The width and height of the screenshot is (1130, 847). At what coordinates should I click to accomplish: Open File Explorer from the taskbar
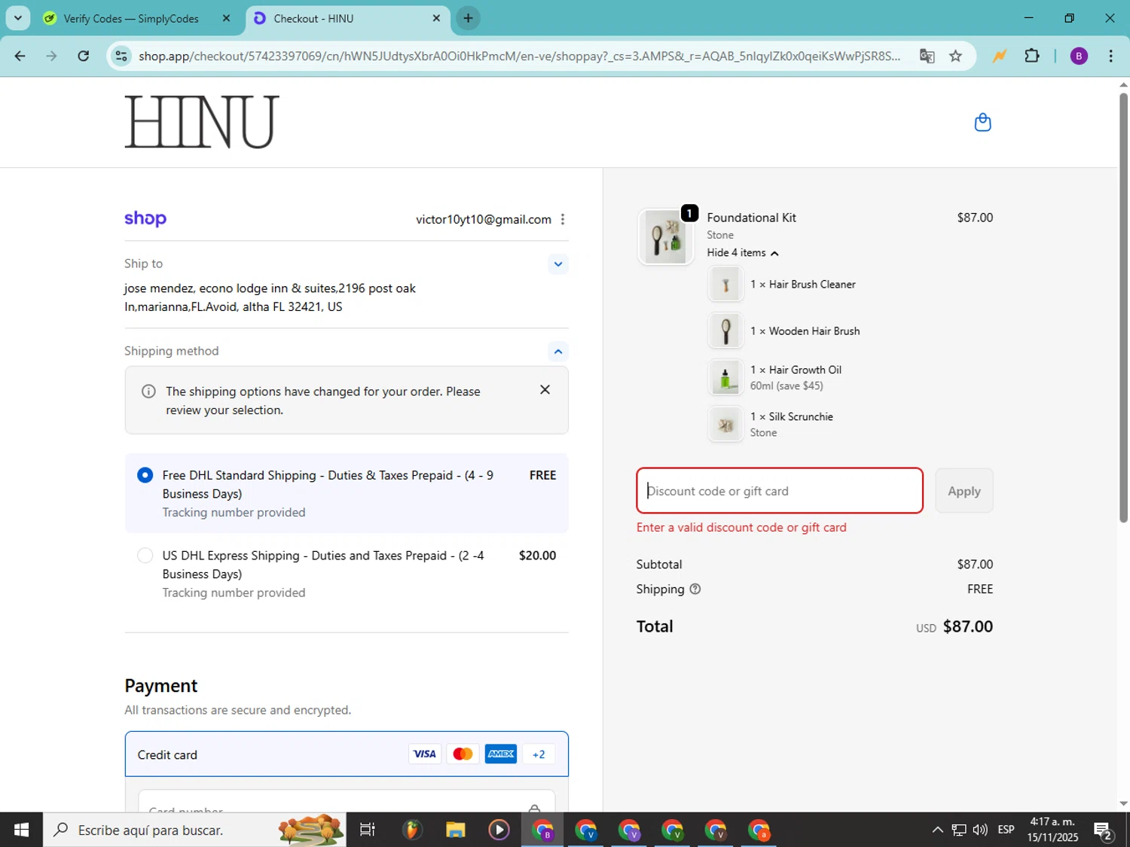pos(455,830)
